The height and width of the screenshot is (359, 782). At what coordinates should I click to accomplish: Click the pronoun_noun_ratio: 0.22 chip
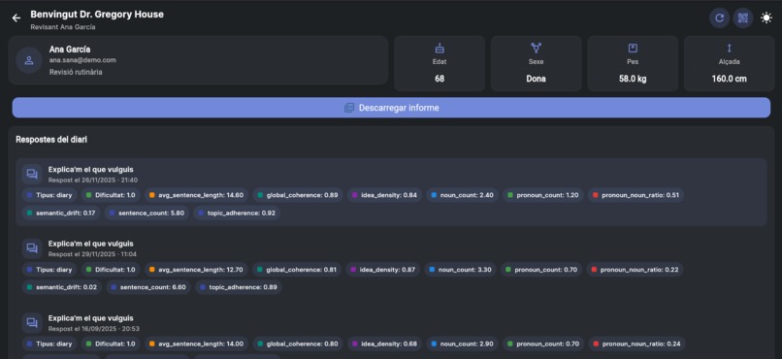pos(635,270)
